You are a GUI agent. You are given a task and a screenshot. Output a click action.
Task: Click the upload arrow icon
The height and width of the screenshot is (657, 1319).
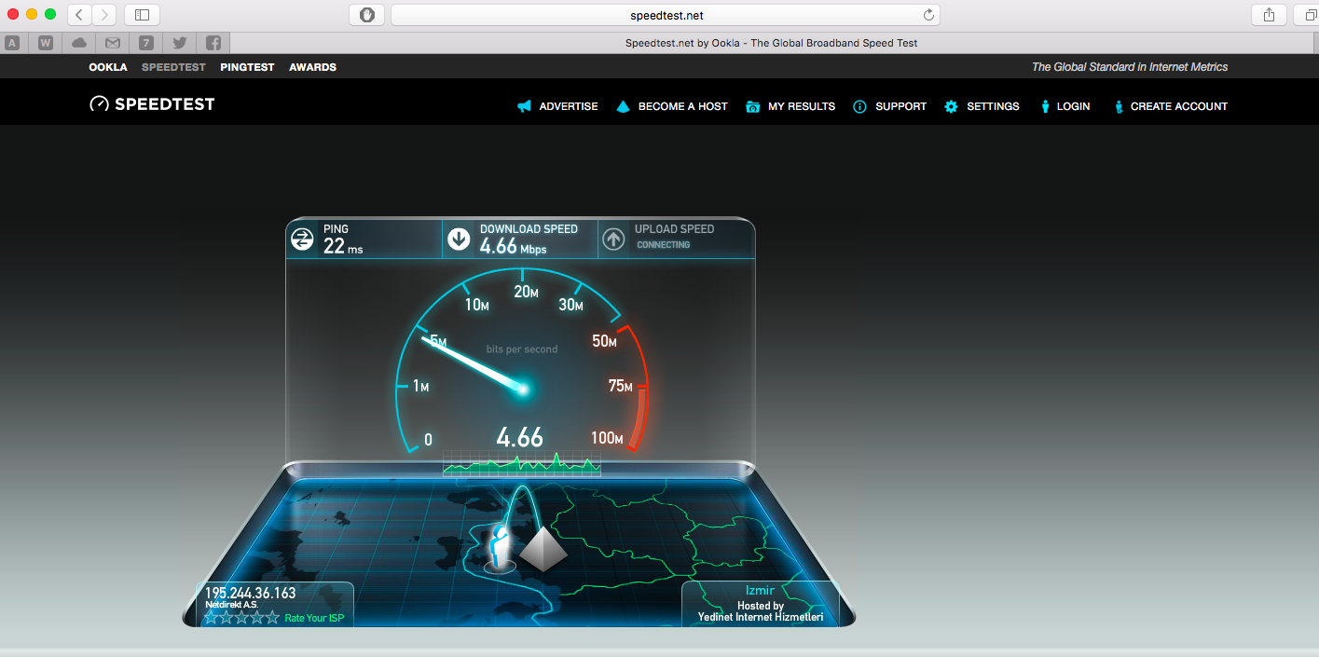613,240
